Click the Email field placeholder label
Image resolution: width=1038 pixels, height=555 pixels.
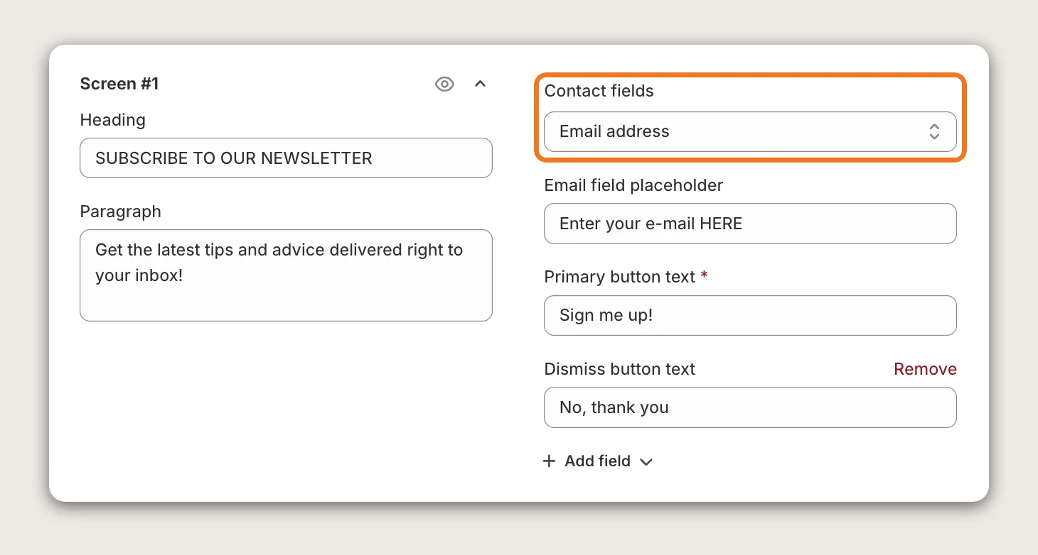(633, 185)
